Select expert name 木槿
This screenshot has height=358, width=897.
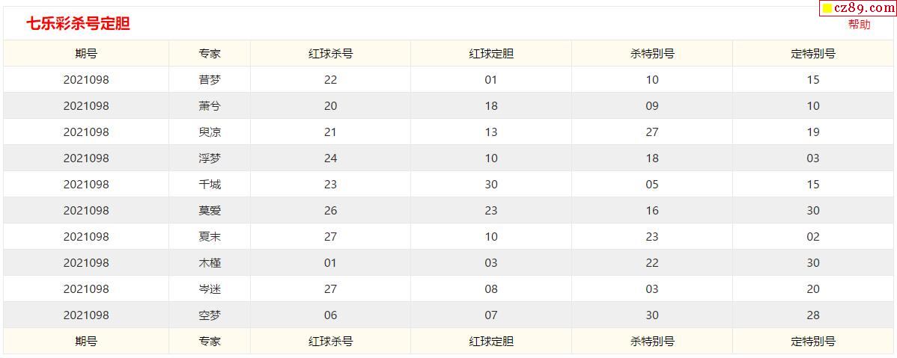pos(210,263)
